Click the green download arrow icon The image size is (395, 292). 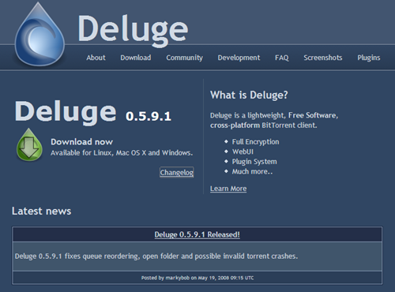(x=29, y=145)
